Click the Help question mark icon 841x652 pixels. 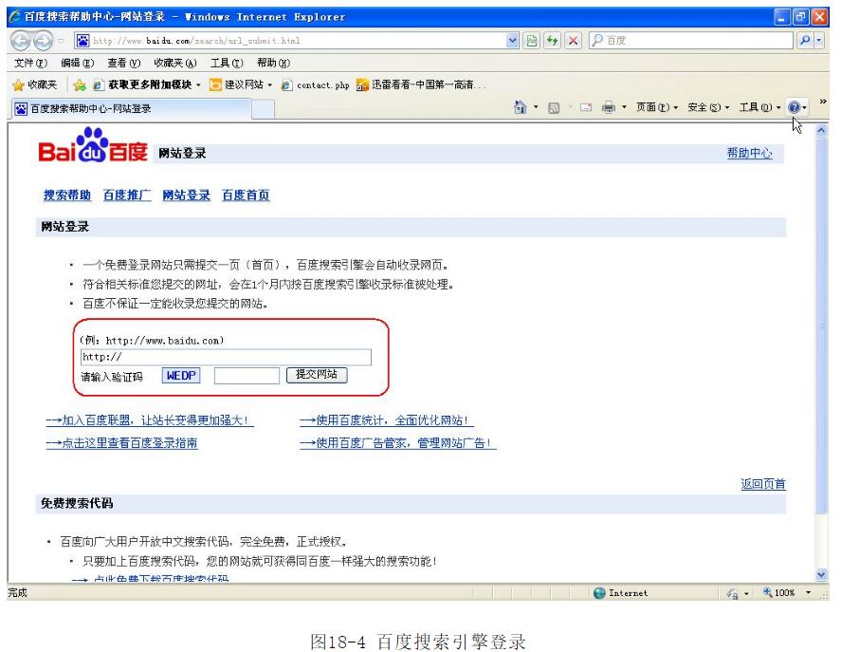point(793,108)
